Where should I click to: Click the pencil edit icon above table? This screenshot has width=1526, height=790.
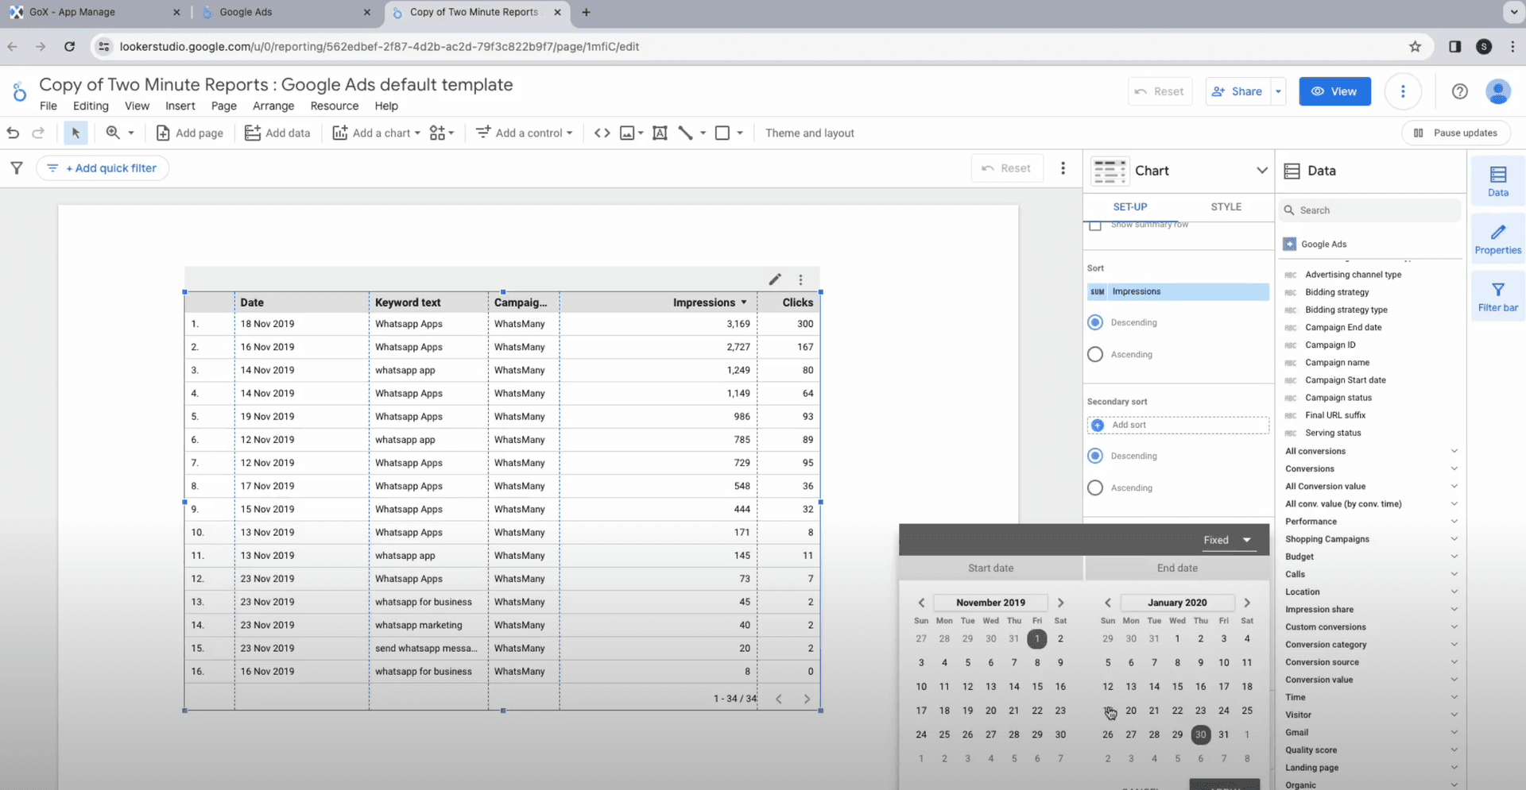[x=775, y=279]
